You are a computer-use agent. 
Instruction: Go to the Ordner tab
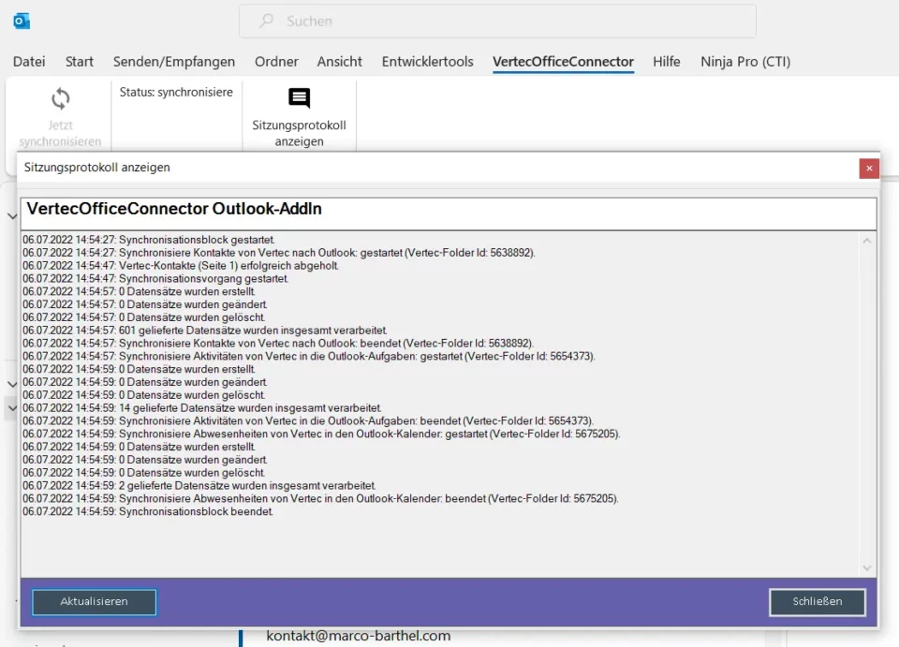(276, 61)
